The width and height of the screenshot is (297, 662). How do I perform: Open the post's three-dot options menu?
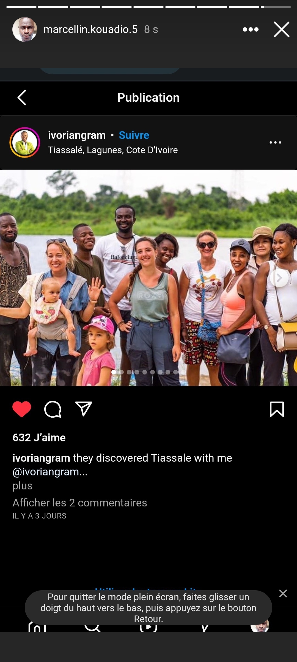(275, 142)
